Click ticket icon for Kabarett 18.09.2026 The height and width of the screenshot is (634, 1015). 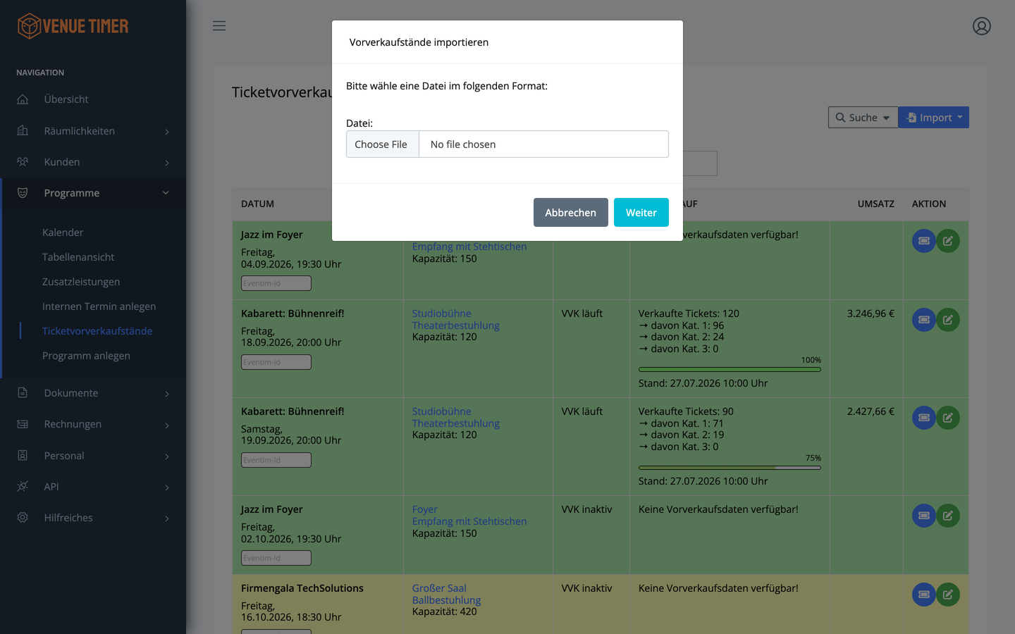924,320
